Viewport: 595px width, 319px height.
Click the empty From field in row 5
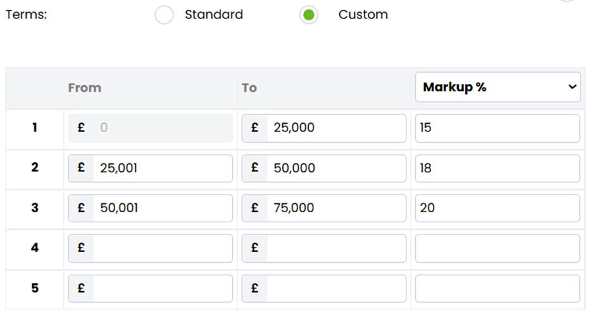[162, 288]
